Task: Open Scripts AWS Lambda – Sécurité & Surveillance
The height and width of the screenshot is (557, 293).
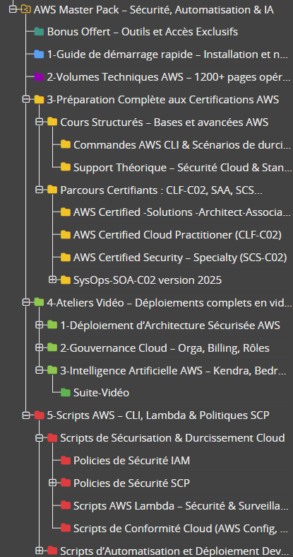Action: [181, 505]
